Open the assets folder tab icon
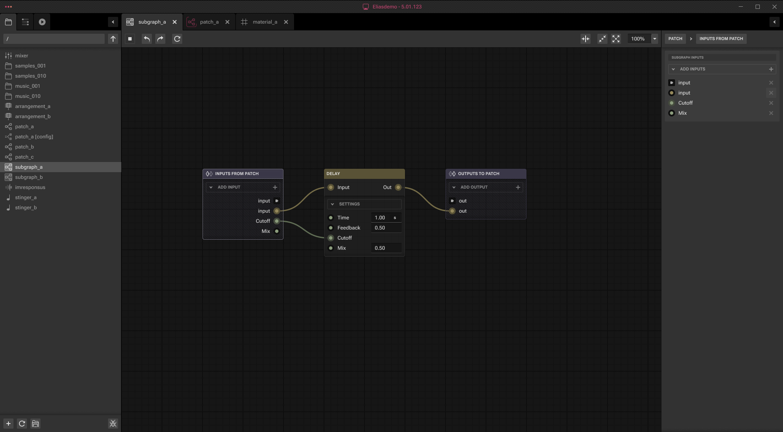The image size is (783, 432). pyautogui.click(x=8, y=22)
